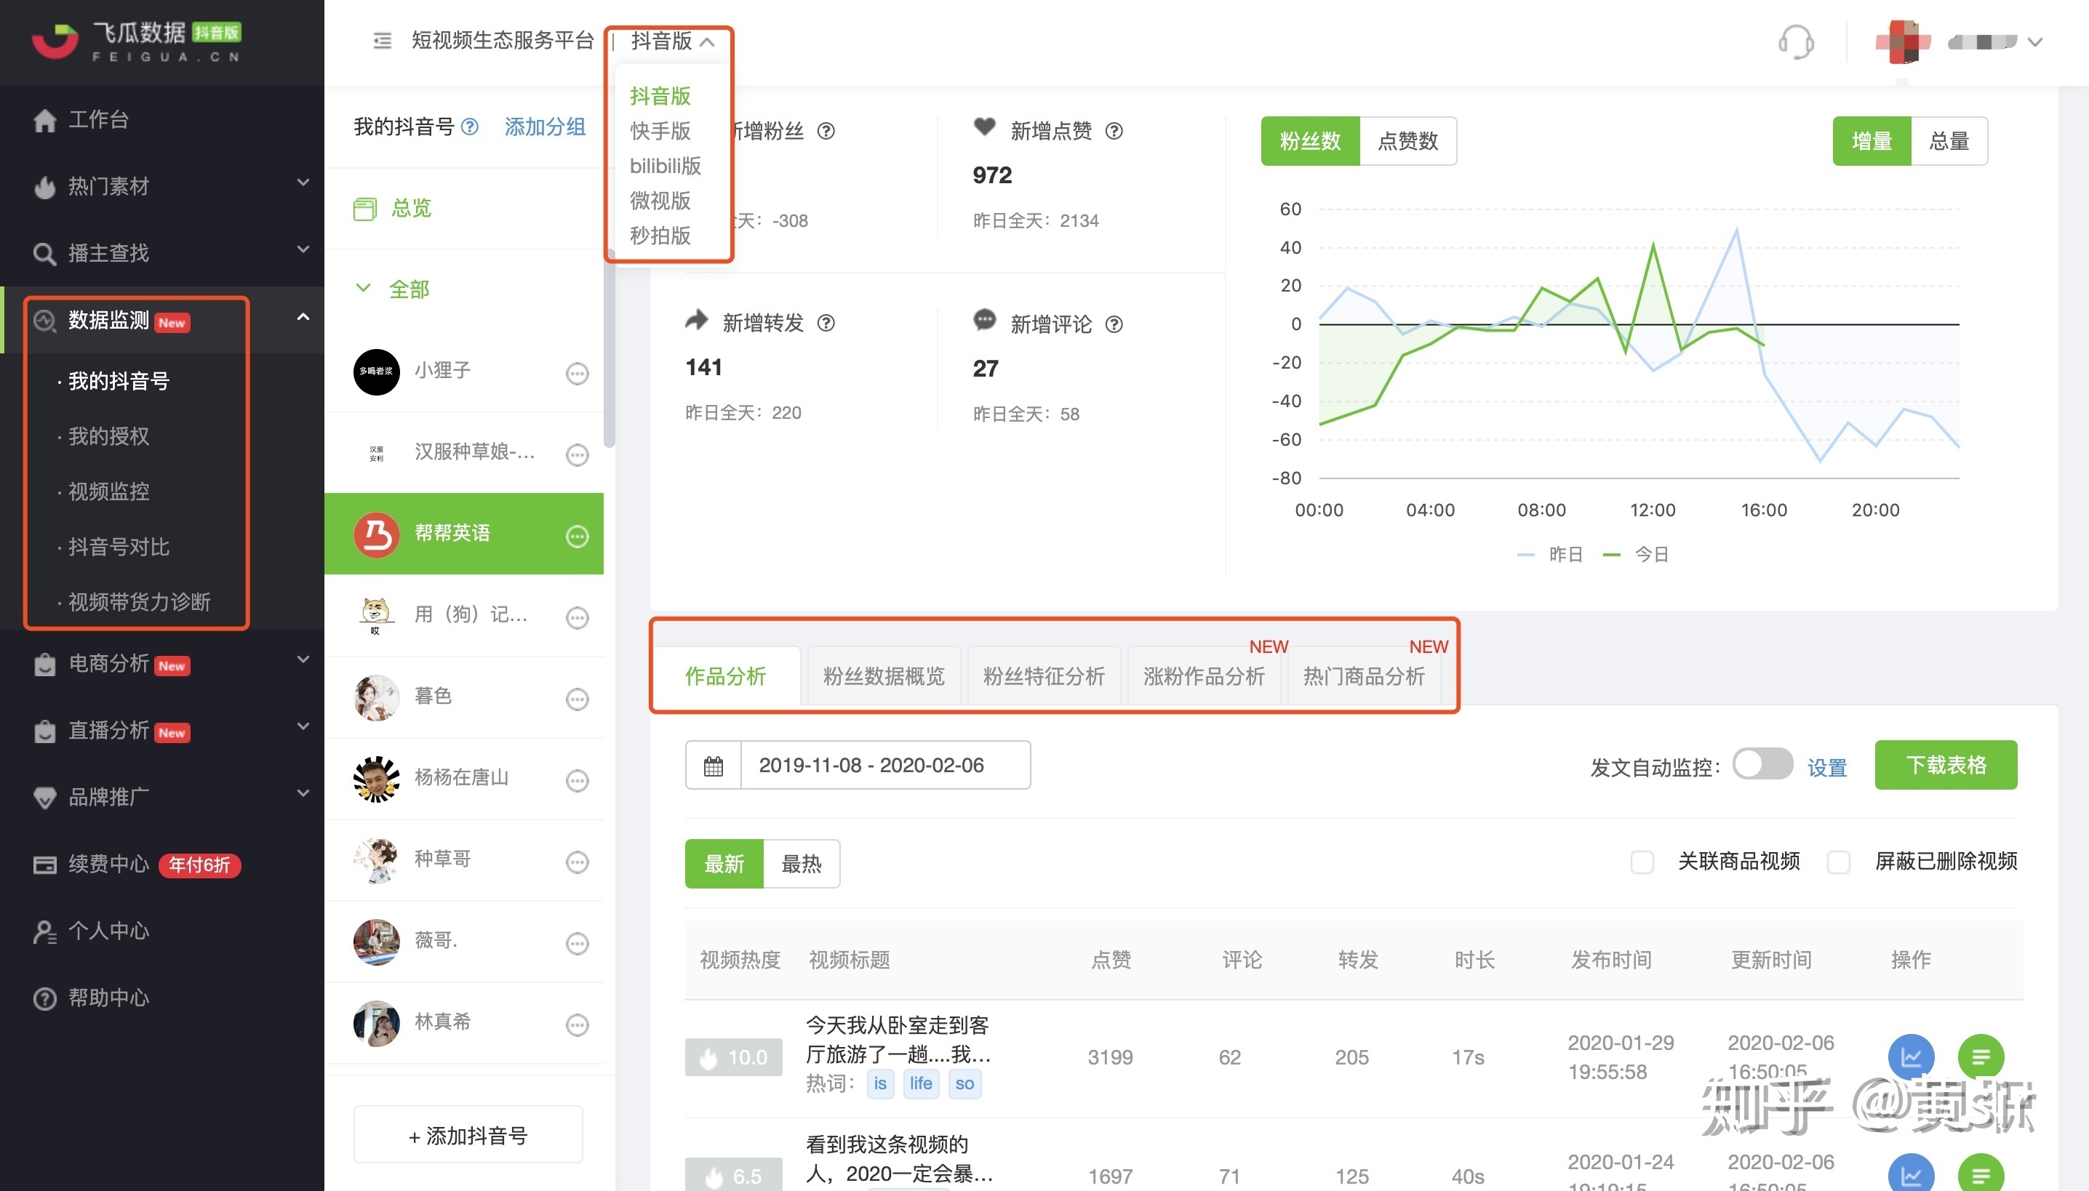This screenshot has width=2089, height=1191.
Task: Collapse sidebar with hamburger menu icon
Action: pyautogui.click(x=382, y=40)
